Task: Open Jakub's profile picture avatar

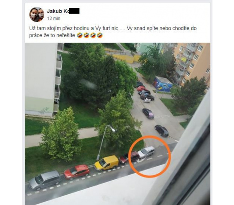Action: (37, 14)
